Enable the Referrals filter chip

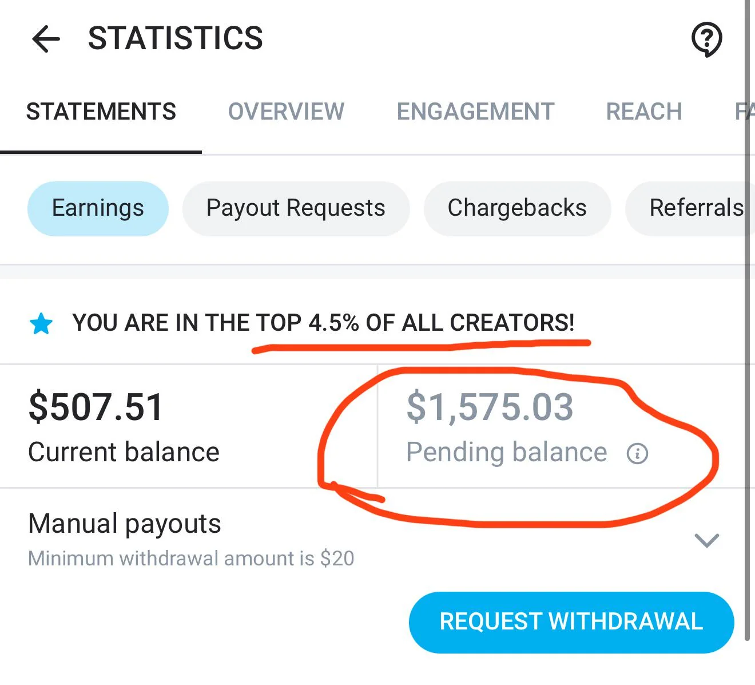point(696,208)
